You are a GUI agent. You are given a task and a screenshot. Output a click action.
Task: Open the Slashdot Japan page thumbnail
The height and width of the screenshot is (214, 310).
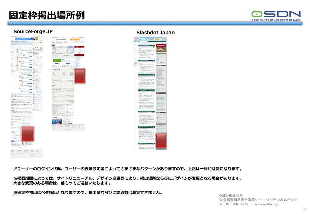click(150, 94)
